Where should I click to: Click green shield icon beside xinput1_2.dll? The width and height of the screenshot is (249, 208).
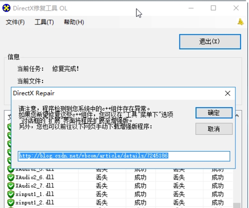coord(11,203)
